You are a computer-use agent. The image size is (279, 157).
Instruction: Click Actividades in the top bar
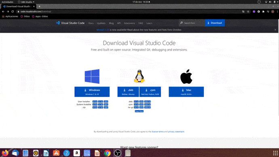click(x=7, y=2)
